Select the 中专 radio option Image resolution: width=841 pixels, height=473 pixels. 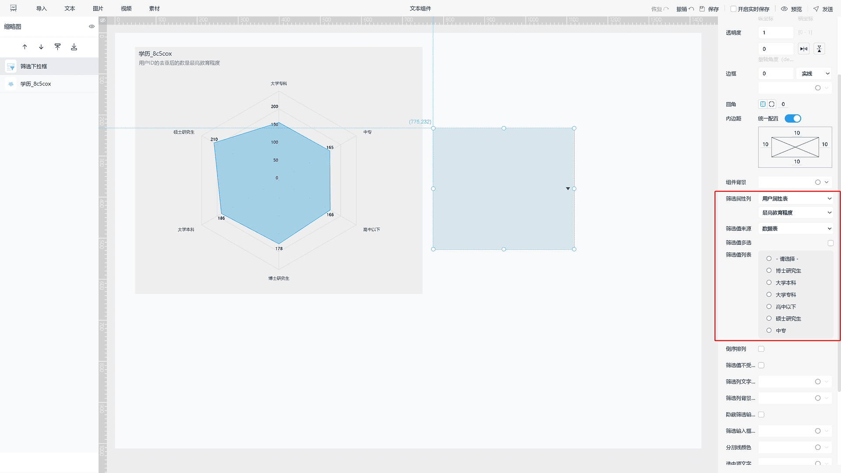[769, 330]
